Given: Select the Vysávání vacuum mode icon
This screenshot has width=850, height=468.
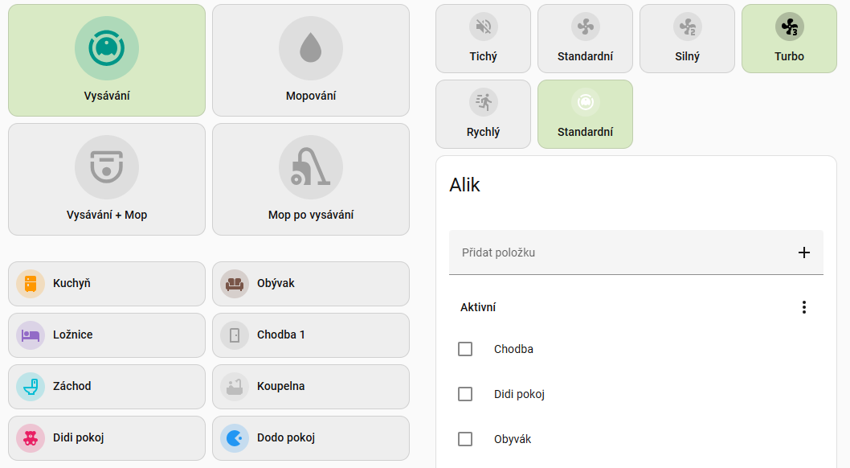Looking at the screenshot, I should pyautogui.click(x=107, y=48).
